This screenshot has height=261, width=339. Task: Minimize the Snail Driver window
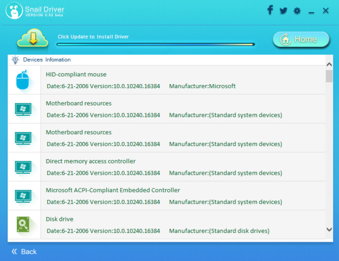point(311,10)
